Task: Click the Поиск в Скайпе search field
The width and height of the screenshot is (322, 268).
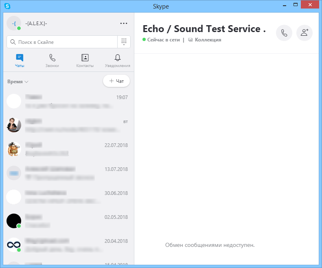Action: (x=62, y=42)
